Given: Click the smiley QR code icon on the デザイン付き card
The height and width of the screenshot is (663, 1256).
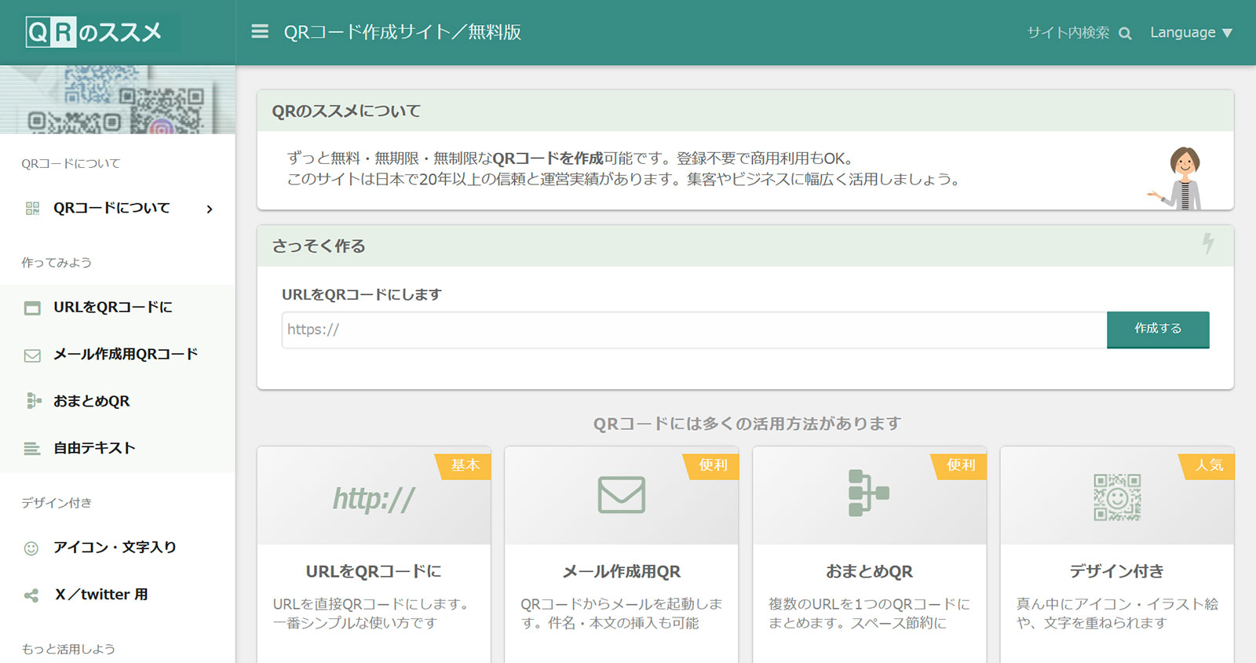Looking at the screenshot, I should (1117, 497).
